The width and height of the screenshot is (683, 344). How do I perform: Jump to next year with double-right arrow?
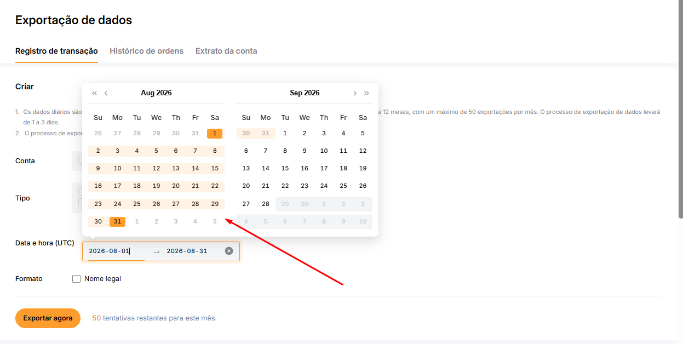pyautogui.click(x=366, y=93)
